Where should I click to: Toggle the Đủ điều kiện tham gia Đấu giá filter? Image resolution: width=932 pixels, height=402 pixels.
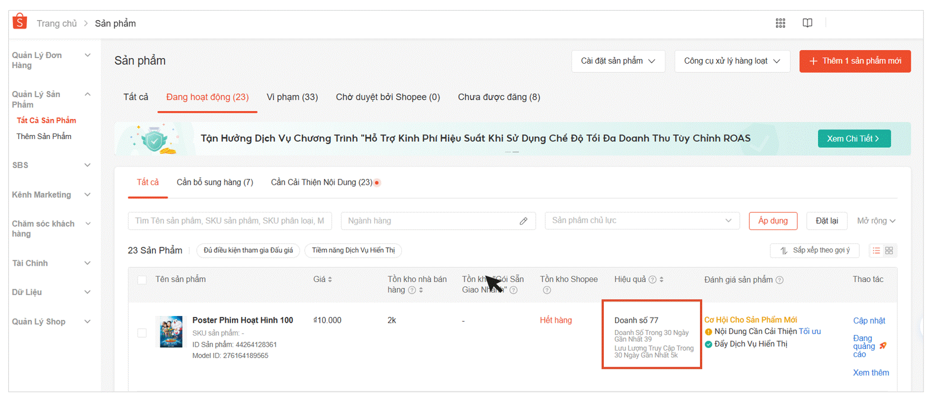point(248,251)
